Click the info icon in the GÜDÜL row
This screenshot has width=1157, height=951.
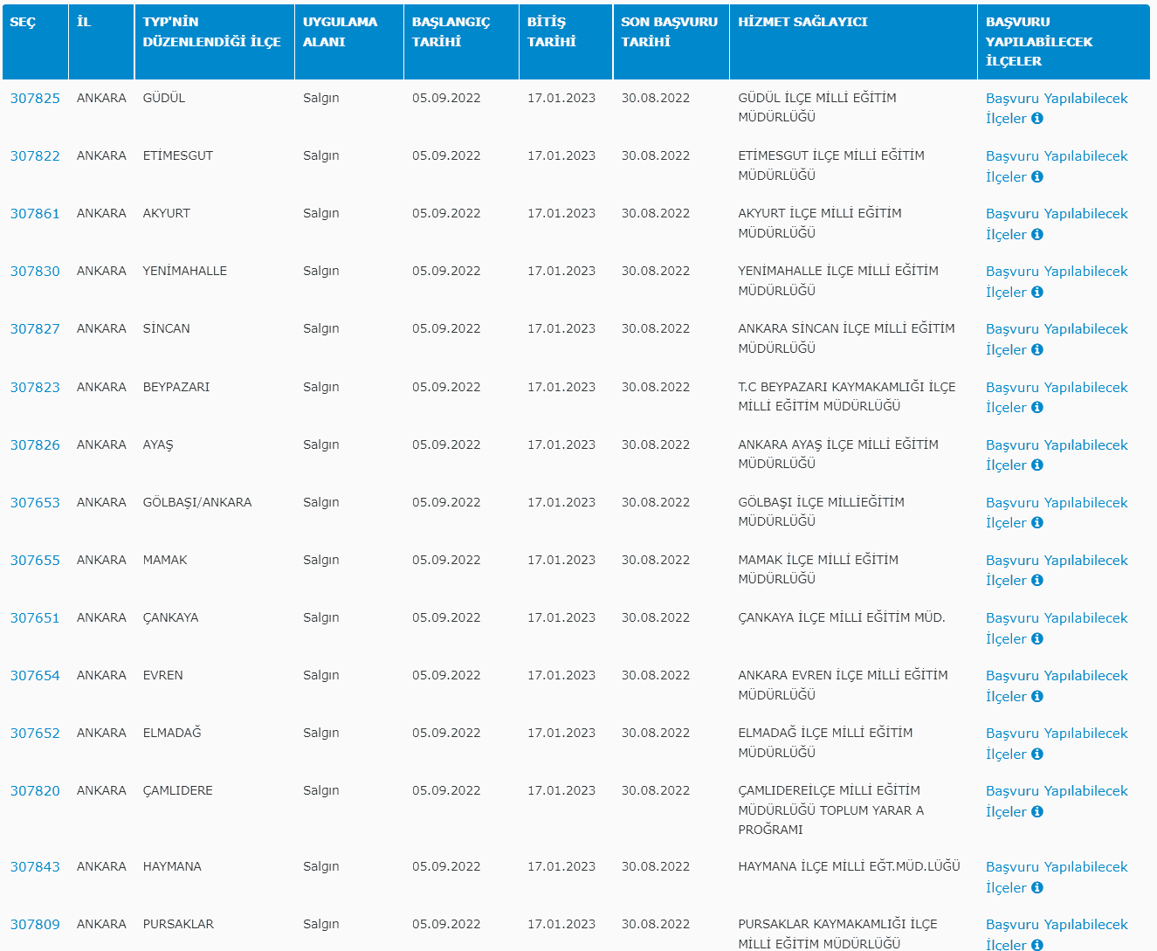(x=1036, y=119)
